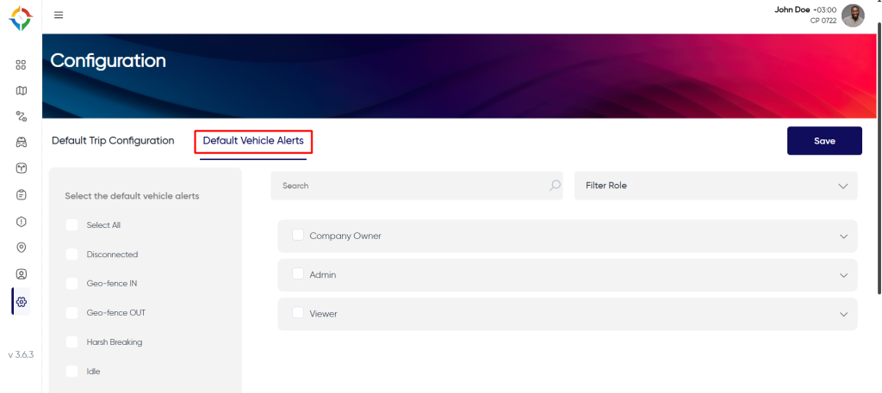Viewport: 882px width, 393px height.
Task: Open the dashboard grid icon in sidebar
Action: coord(21,65)
